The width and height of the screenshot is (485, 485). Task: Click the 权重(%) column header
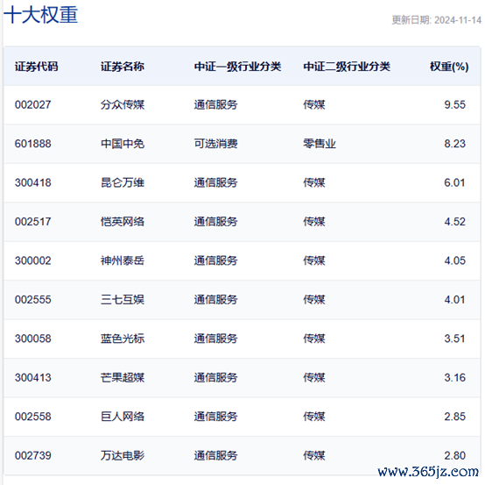click(x=449, y=67)
